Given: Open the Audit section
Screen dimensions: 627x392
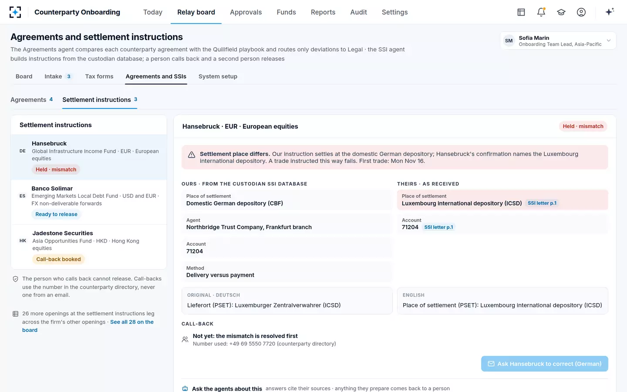Looking at the screenshot, I should click(x=359, y=12).
